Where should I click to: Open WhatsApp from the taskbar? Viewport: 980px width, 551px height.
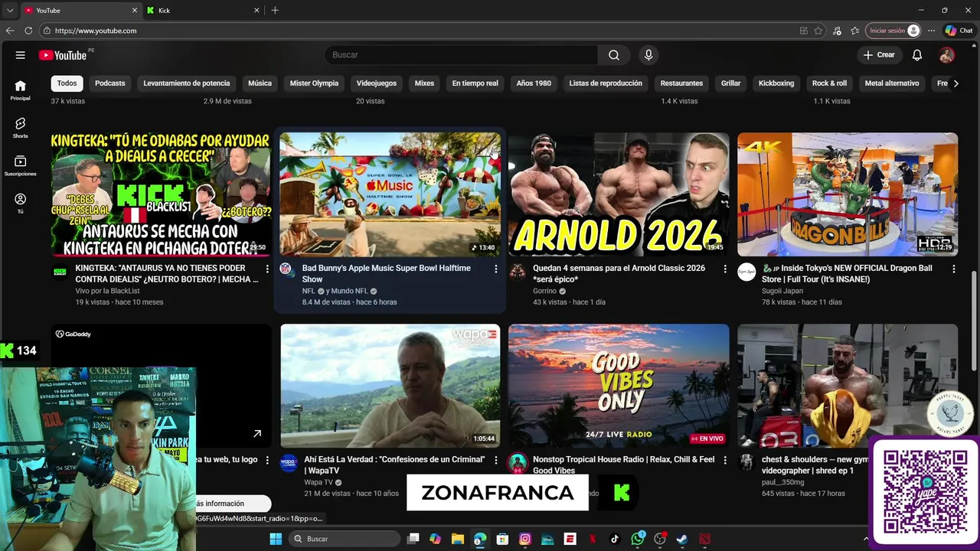point(638,539)
